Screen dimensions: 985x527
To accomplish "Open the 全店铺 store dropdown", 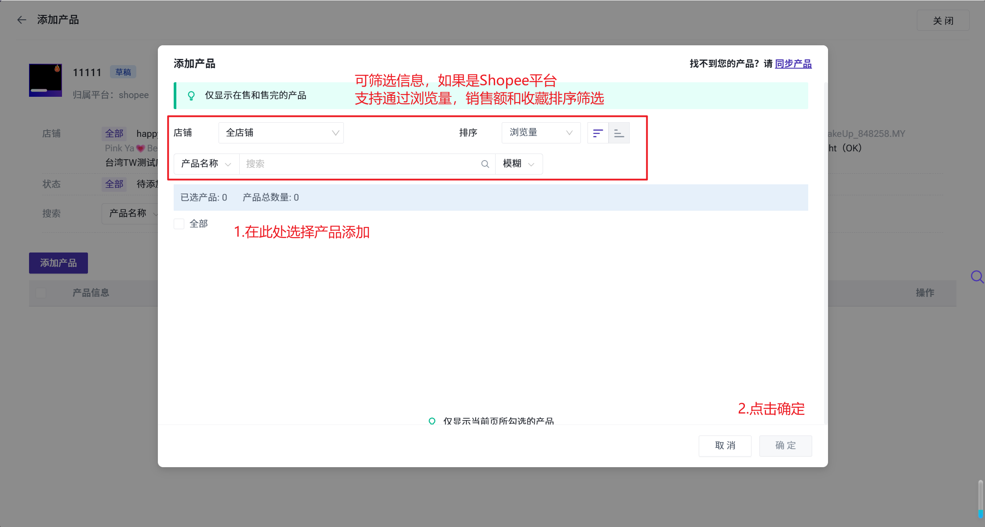I will (281, 133).
